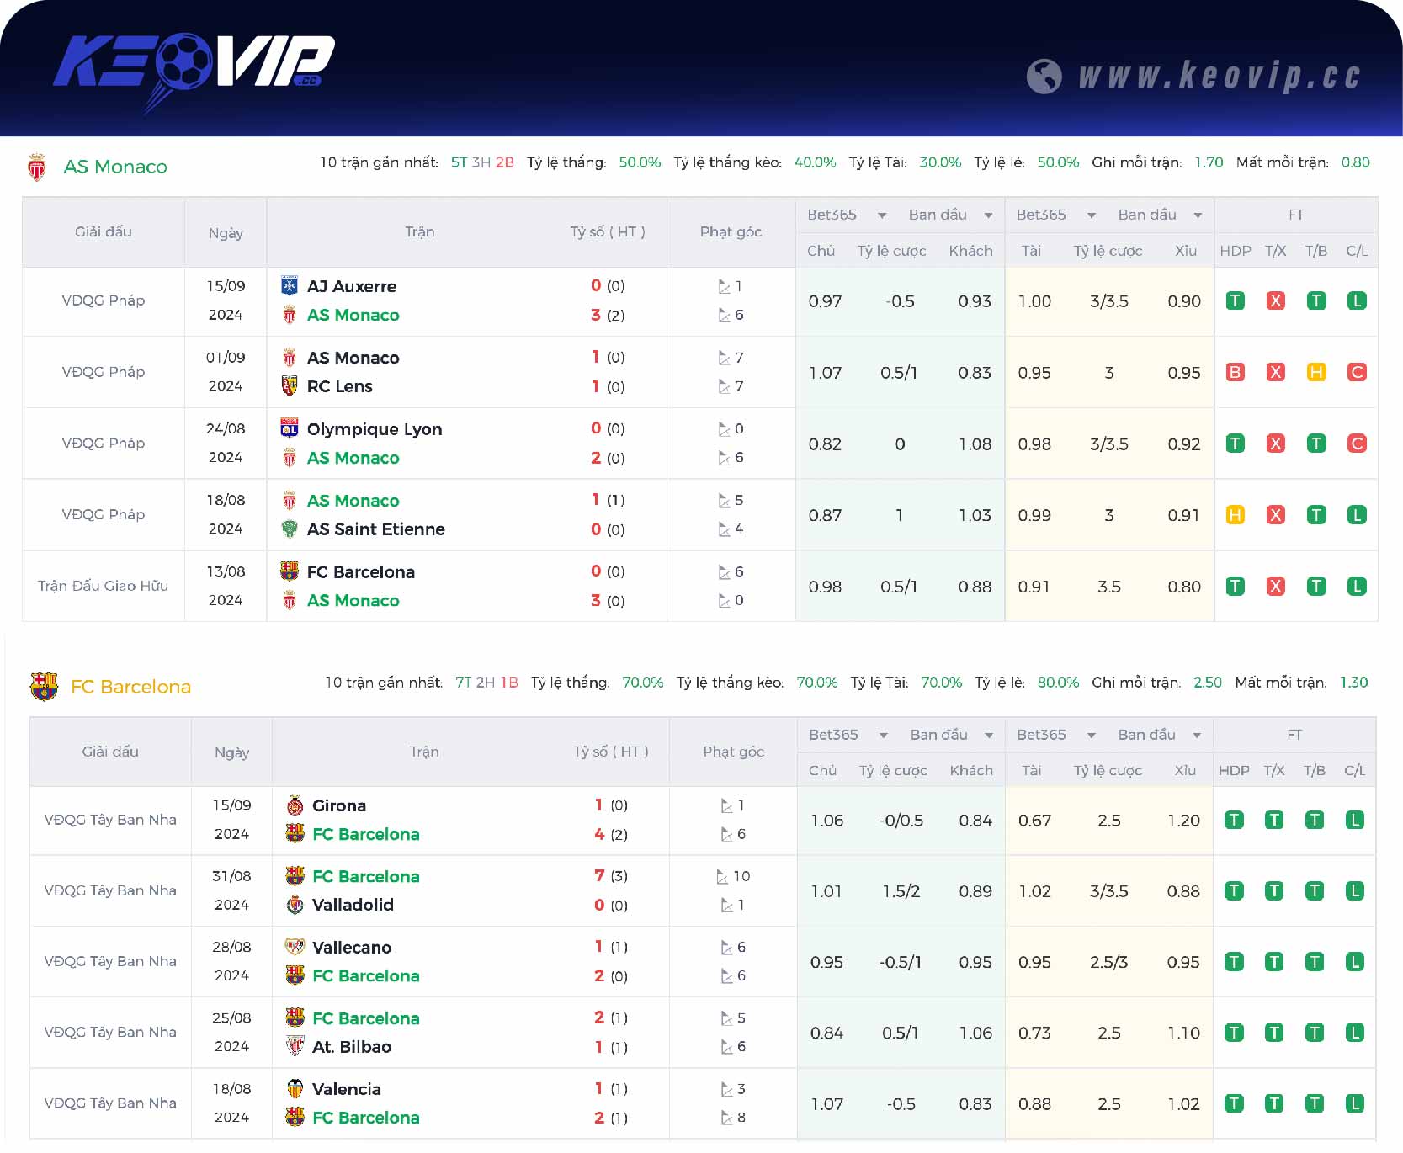Screen dimensions: 1403x1153
Task: Click the globe icon beside website URL
Action: coord(1044,76)
